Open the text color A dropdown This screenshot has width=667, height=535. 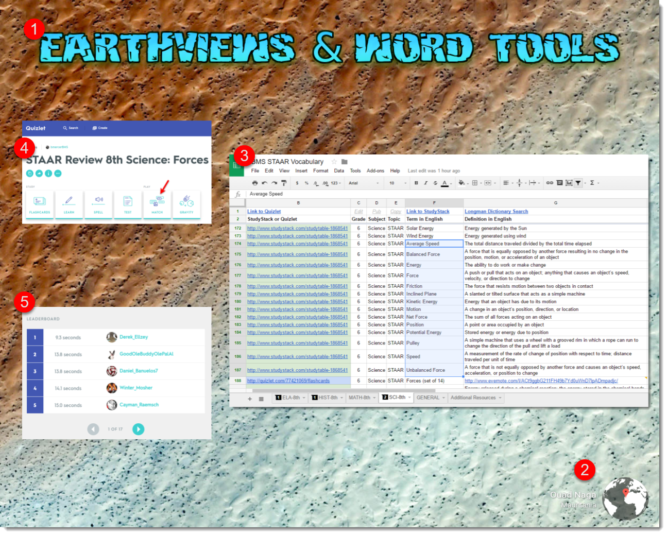447,183
